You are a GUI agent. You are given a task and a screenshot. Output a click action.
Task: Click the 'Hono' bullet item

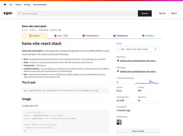(65, 59)
